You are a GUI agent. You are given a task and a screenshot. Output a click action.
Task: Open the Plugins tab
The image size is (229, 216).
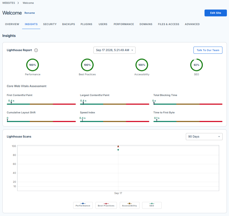86,24
